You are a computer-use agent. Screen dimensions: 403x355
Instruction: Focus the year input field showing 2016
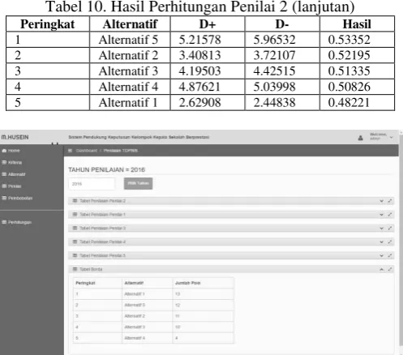click(92, 184)
